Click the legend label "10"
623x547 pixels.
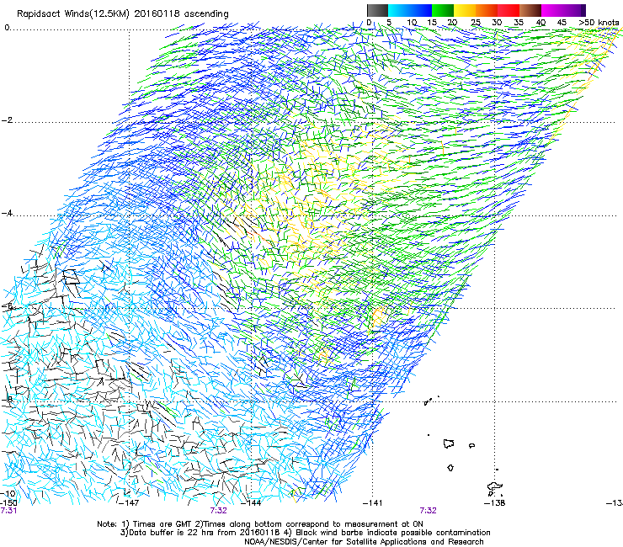tap(412, 23)
